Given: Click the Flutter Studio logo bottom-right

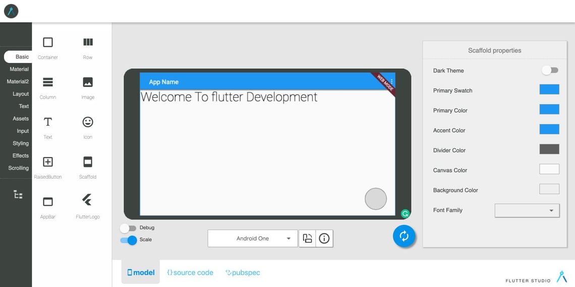Looking at the screenshot, I should [562, 276].
